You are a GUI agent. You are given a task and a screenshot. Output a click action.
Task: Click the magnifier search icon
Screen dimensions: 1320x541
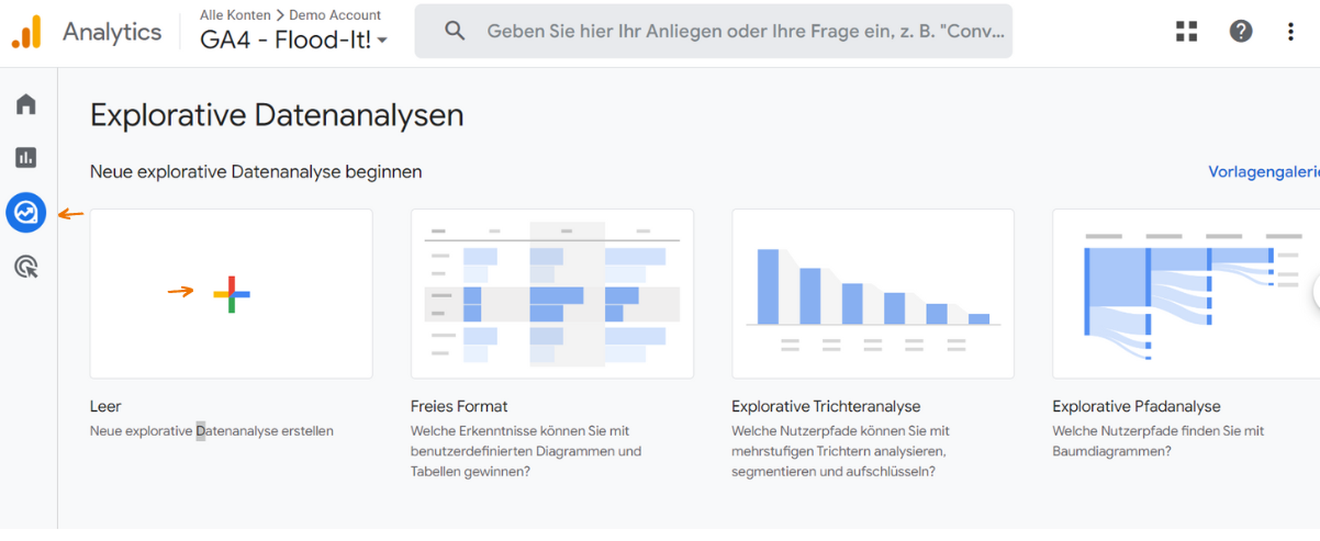pyautogui.click(x=455, y=31)
